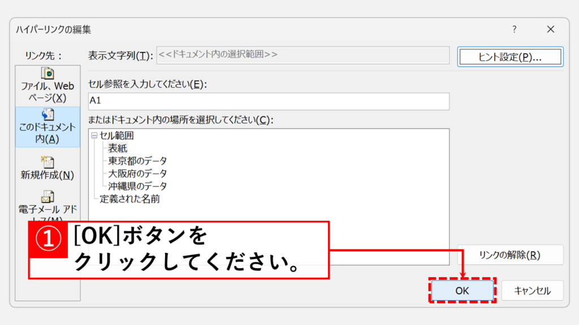Image resolution: width=579 pixels, height=325 pixels.
Task: Open ヒント設定(P)... dialog
Action: [511, 57]
